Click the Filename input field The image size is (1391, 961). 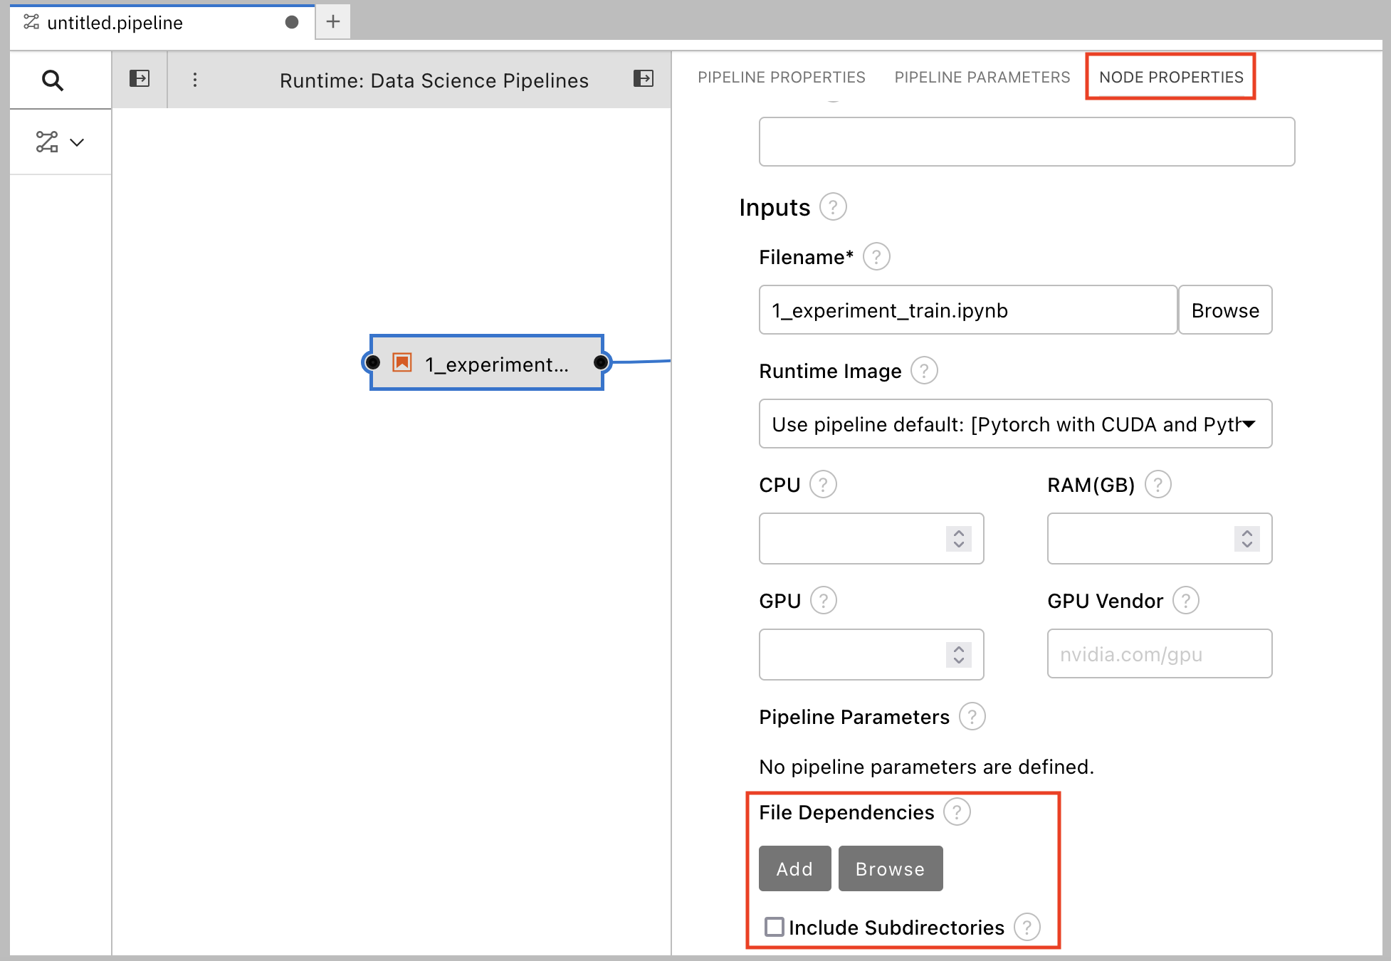968,310
